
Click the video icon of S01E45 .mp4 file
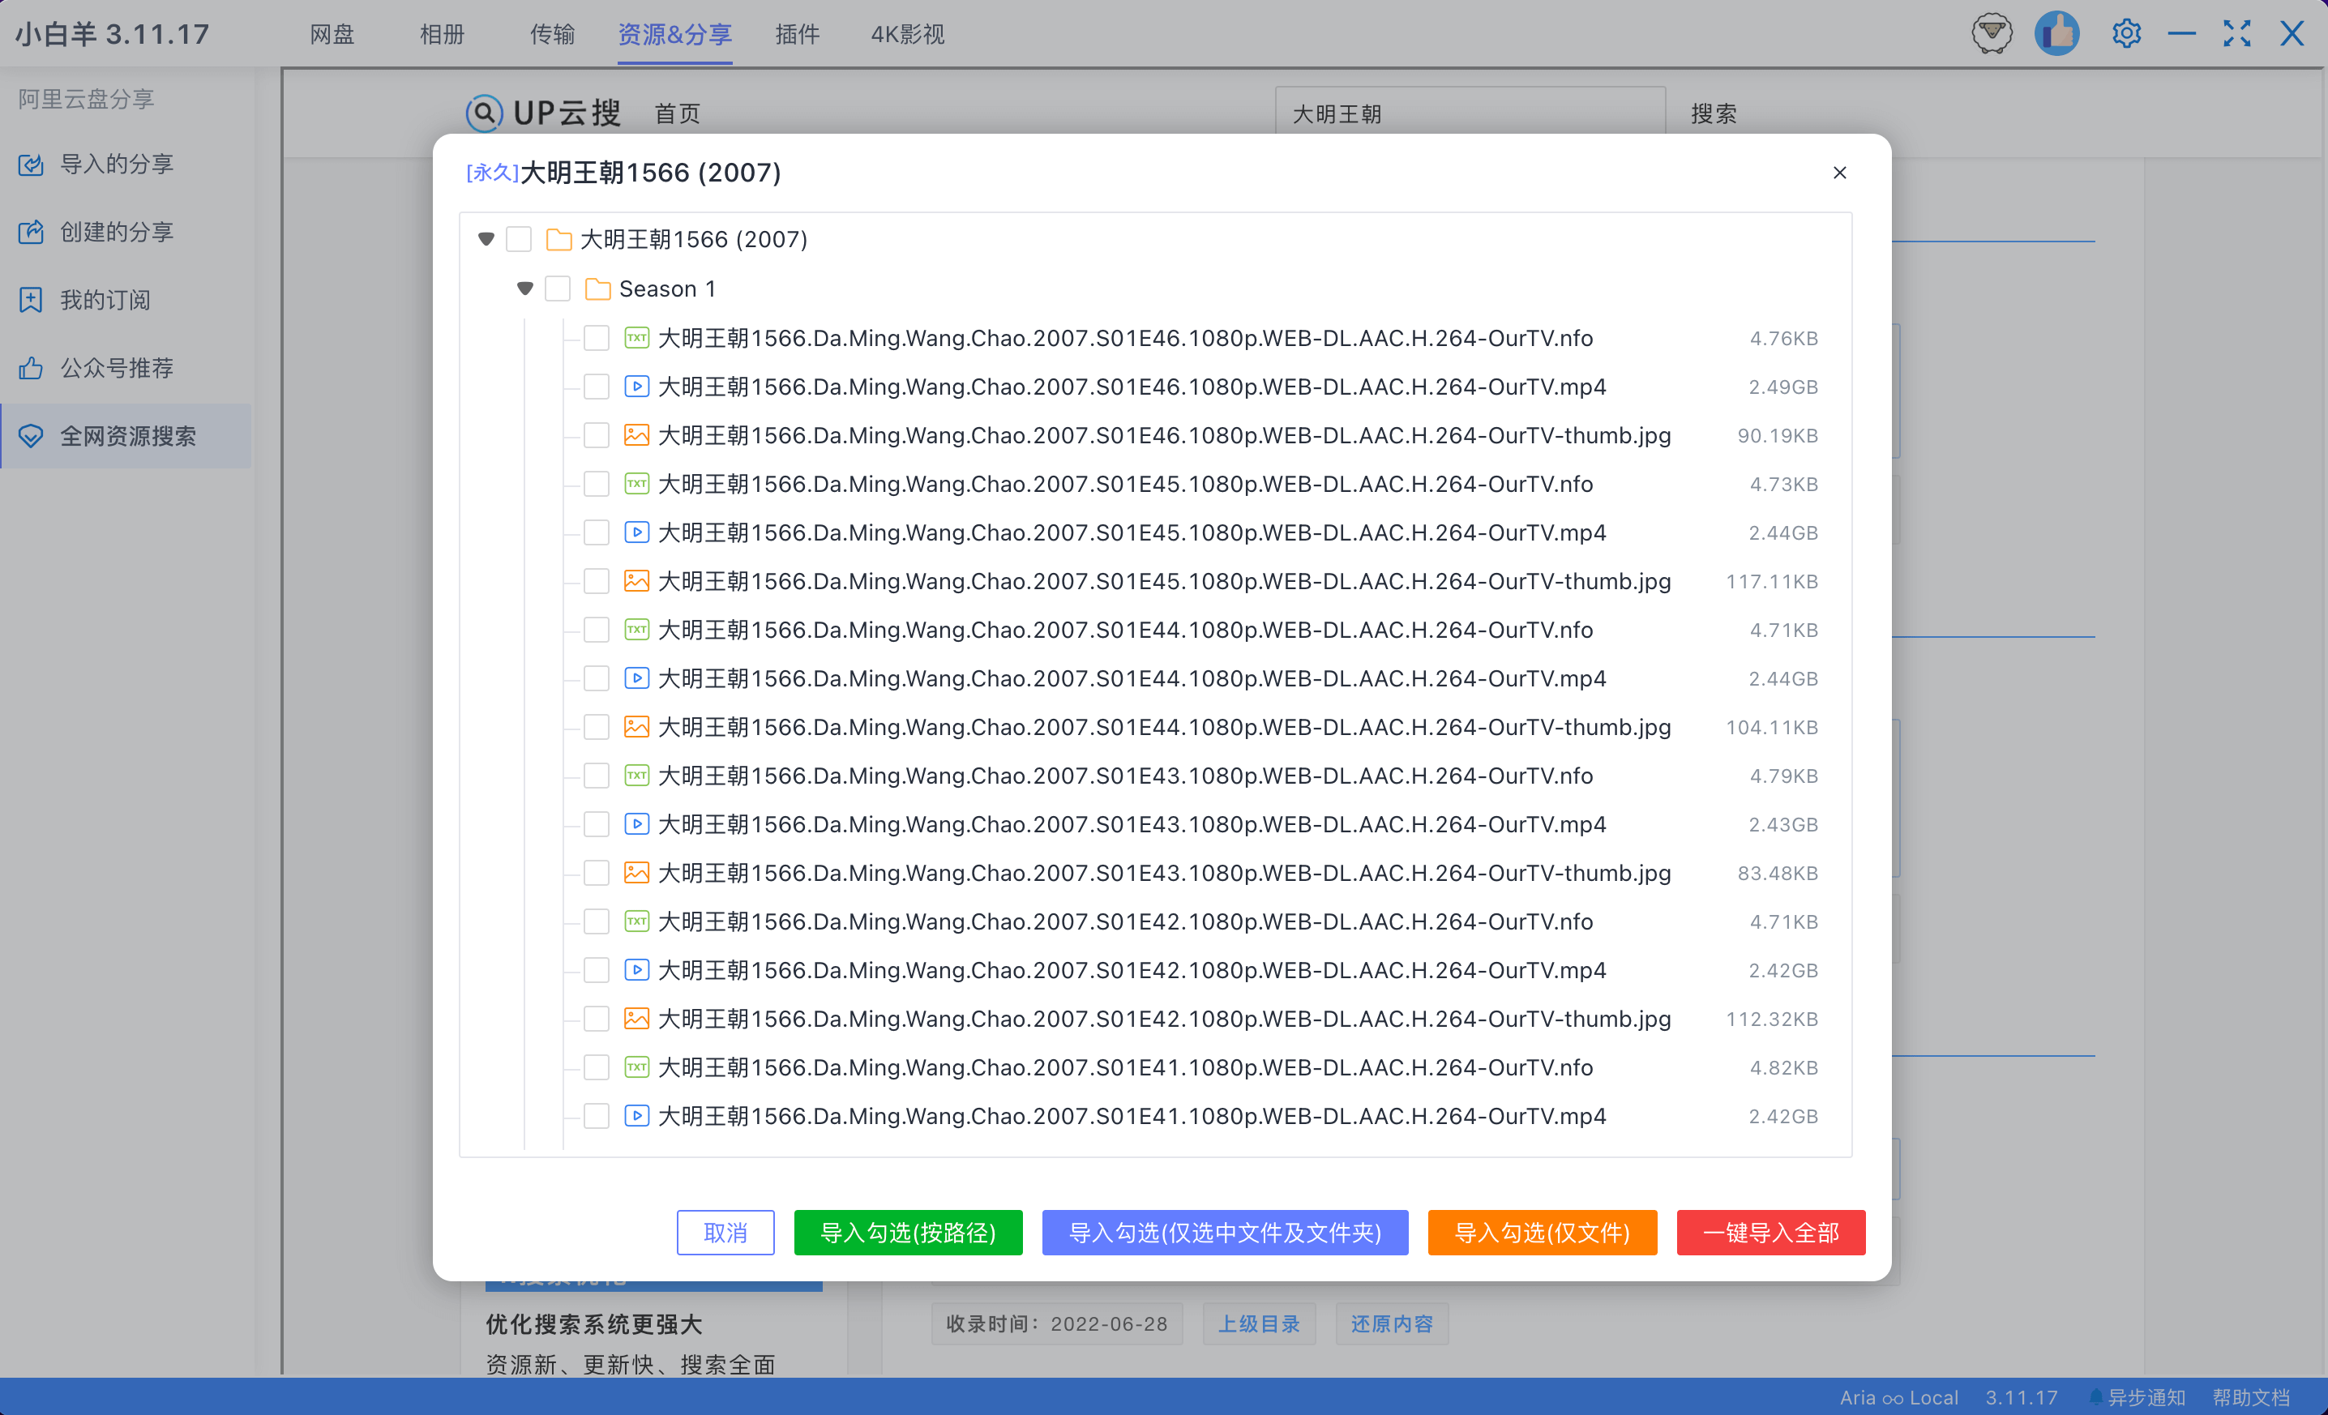[x=637, y=532]
